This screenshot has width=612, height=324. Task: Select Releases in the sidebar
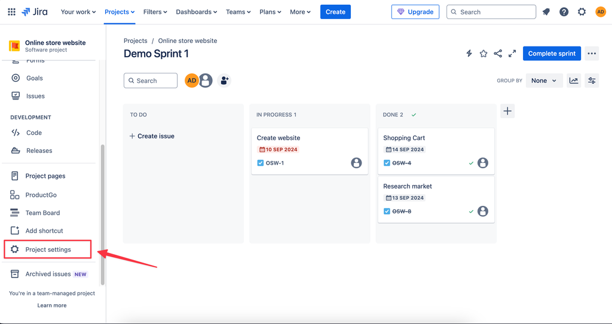point(39,151)
